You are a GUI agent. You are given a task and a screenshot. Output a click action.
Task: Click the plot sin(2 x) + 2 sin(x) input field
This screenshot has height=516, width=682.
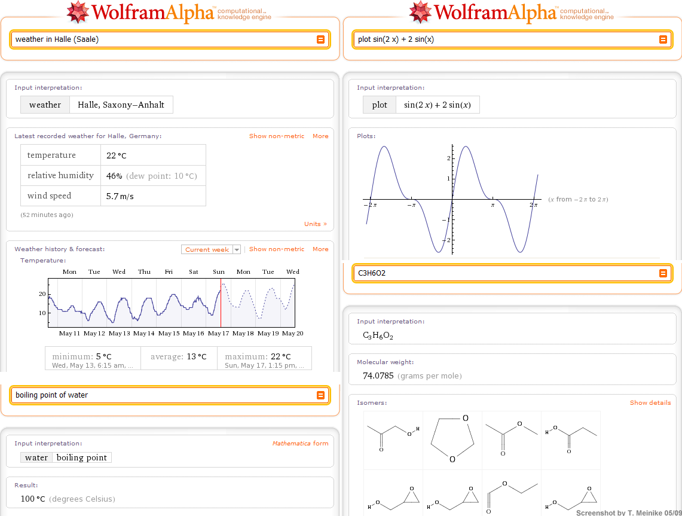[x=512, y=39]
